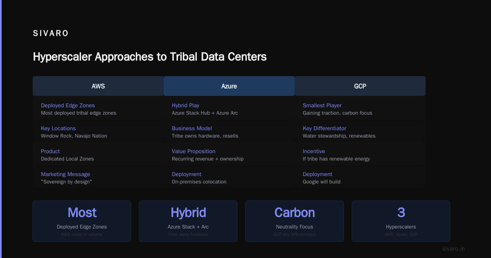491x258 pixels.
Task: Click the 'Most' stat heading
Action: click(82, 213)
